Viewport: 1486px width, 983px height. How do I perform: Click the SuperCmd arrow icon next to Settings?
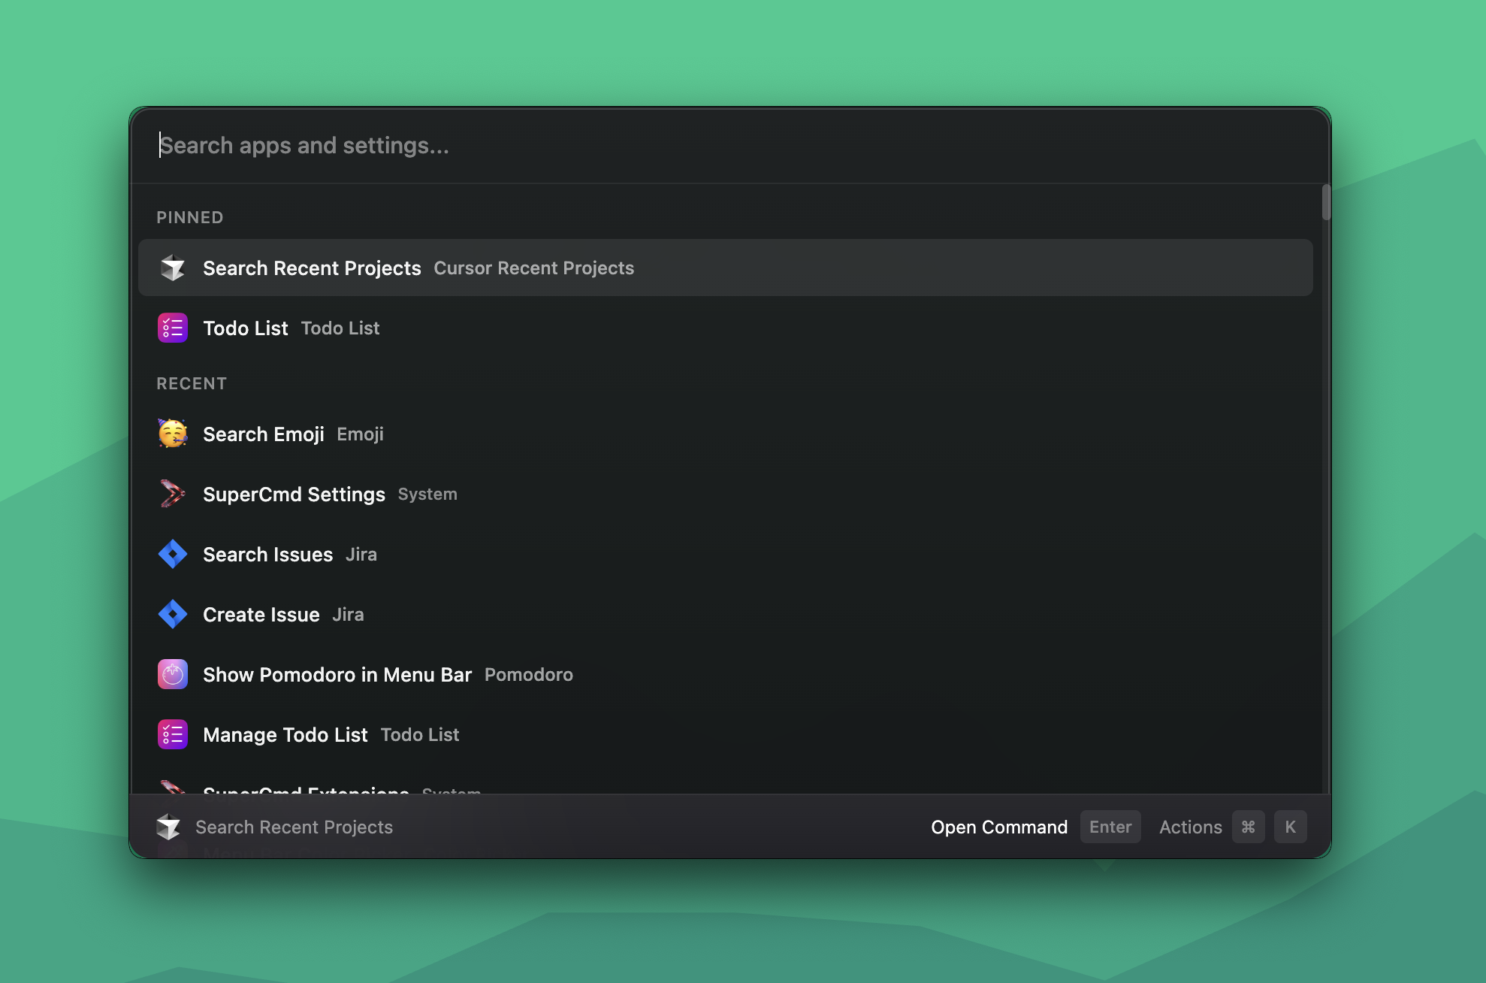click(x=172, y=494)
